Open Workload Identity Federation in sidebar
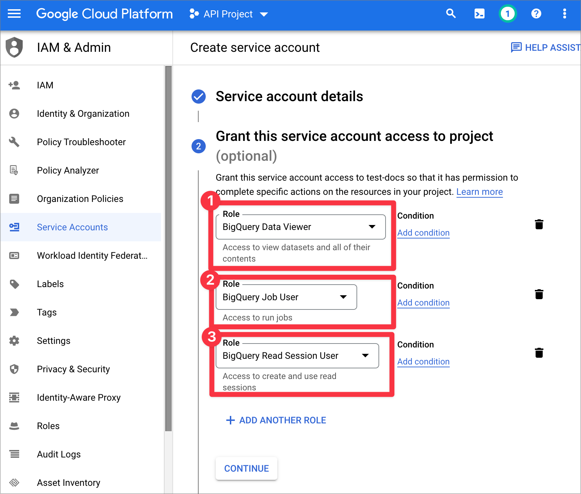This screenshot has width=581, height=494. click(81, 256)
